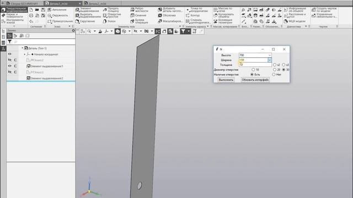
Task: Open МЦХ модели calculation
Action: point(295,21)
